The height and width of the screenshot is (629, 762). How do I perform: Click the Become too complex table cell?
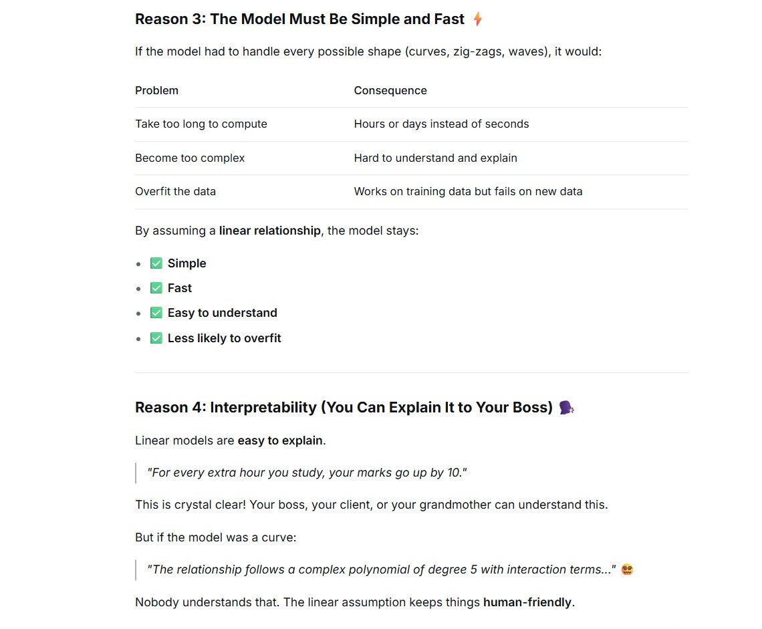(x=190, y=158)
